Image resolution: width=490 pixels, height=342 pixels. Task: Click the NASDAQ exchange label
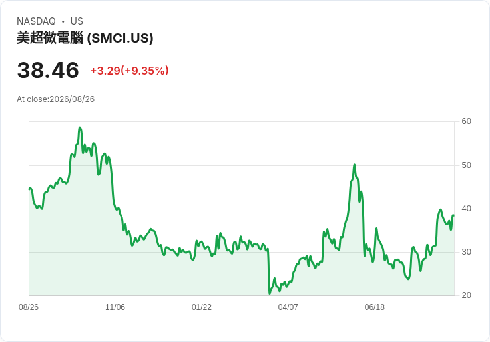click(36, 21)
